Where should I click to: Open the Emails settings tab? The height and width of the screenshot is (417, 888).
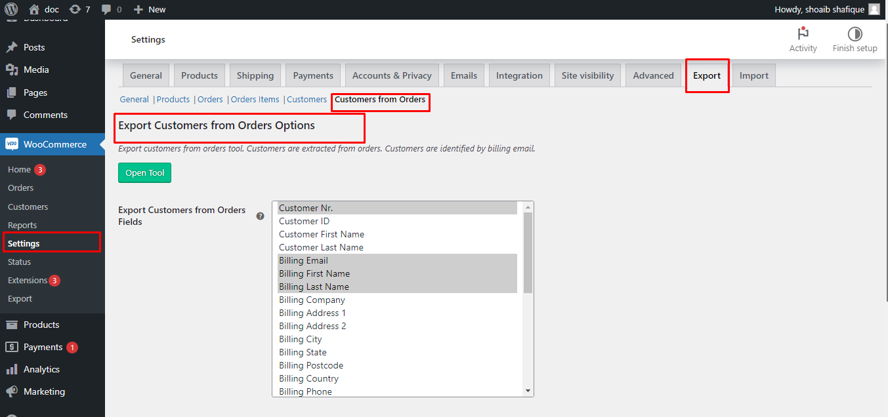pyautogui.click(x=464, y=75)
